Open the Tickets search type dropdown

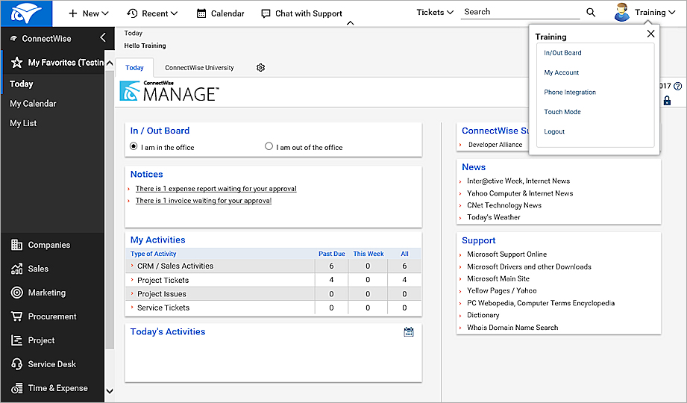[x=435, y=13]
